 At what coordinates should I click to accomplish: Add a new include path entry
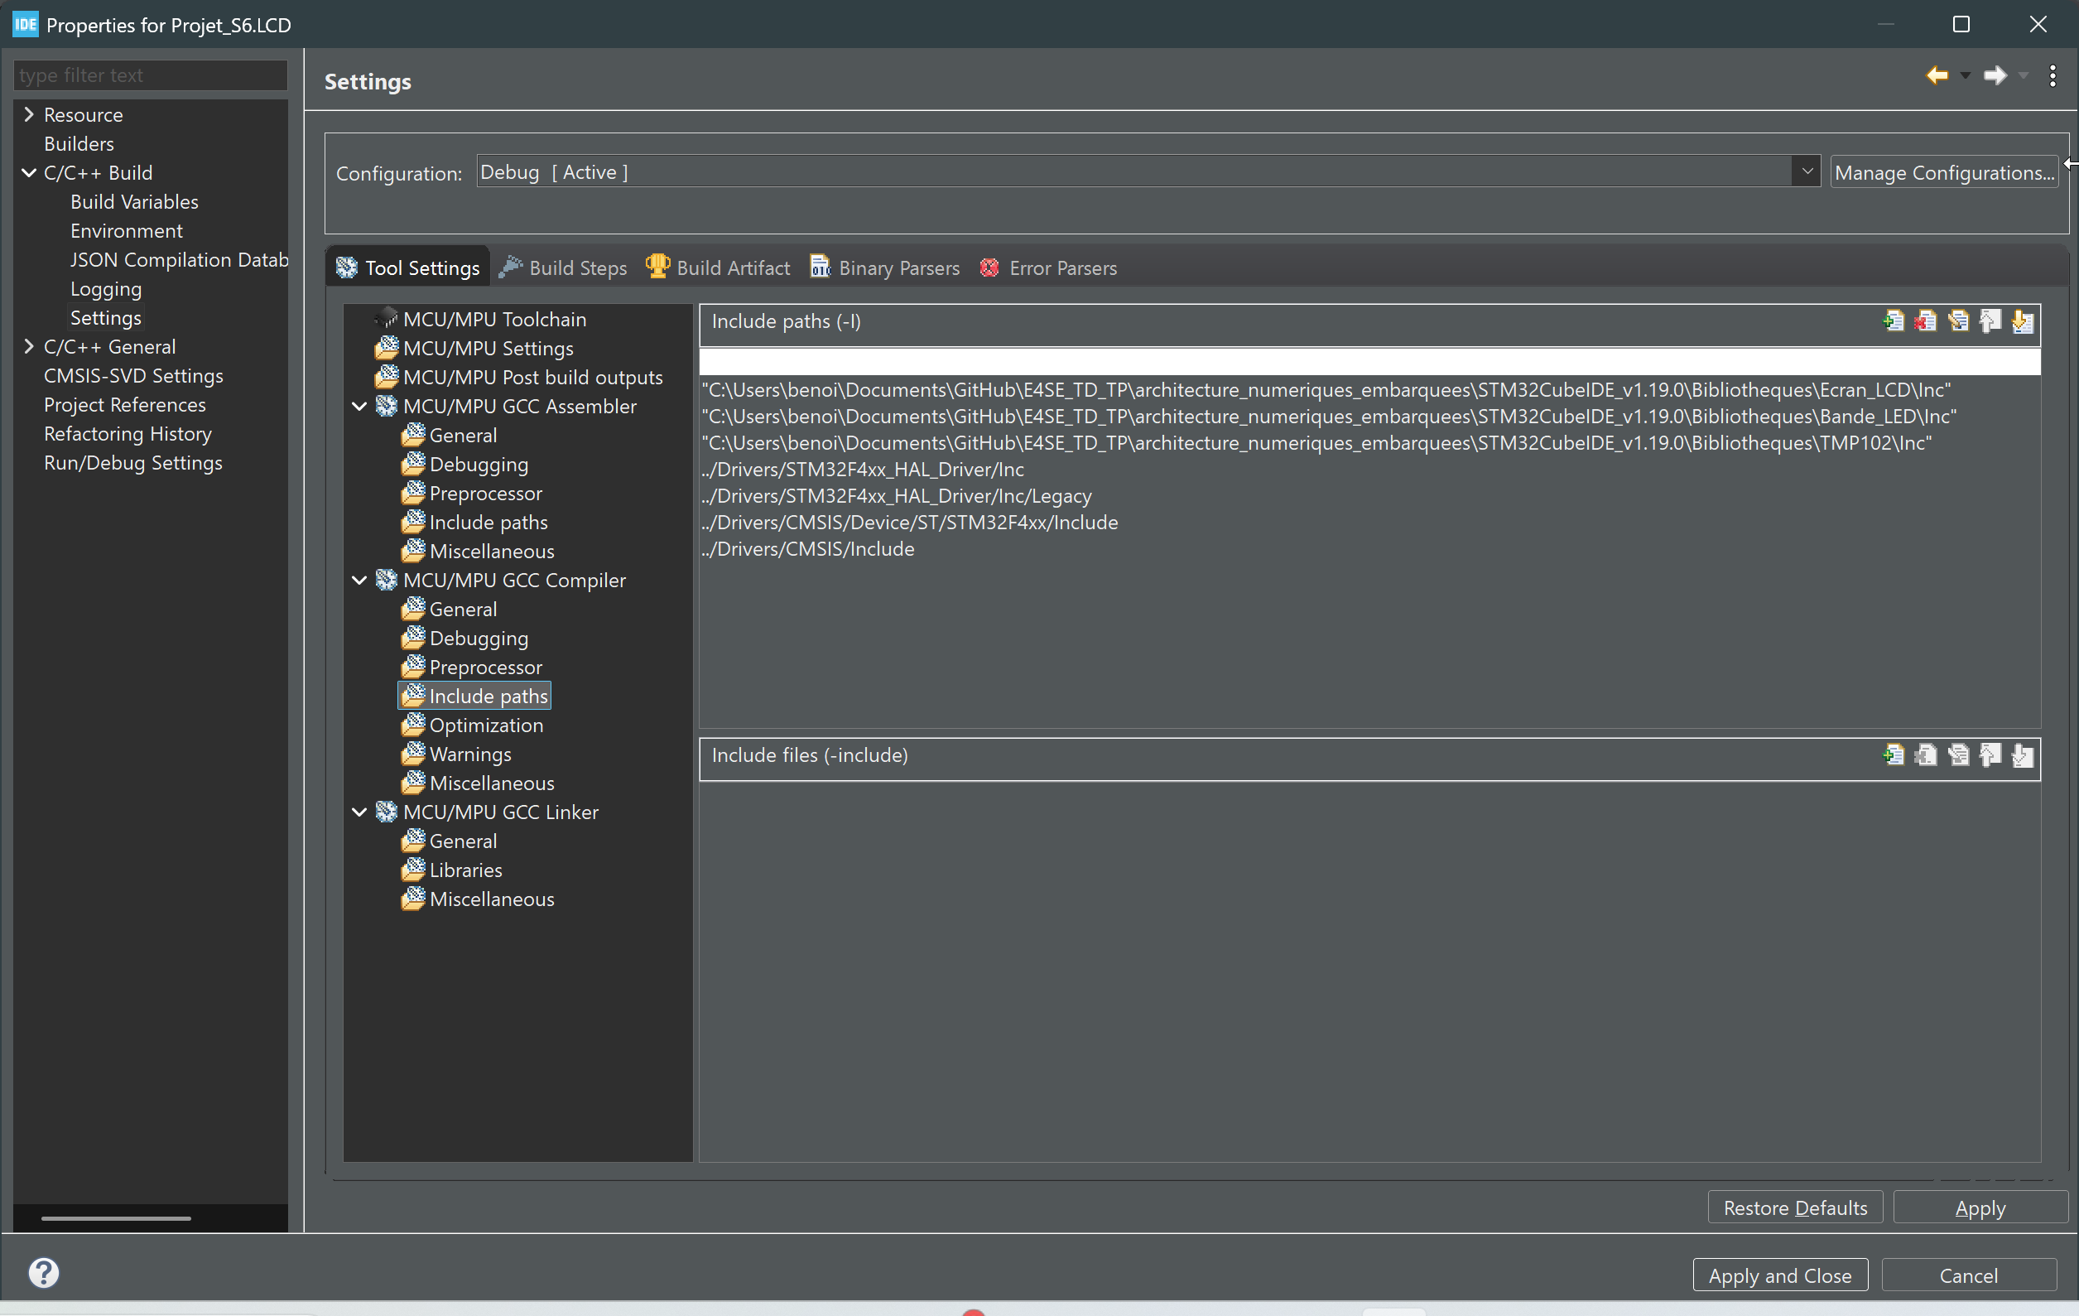pos(1894,321)
